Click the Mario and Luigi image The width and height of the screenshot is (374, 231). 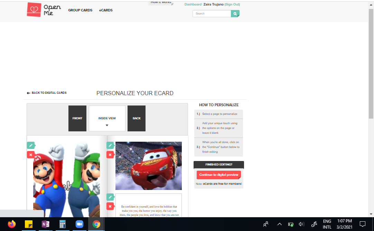point(67,180)
